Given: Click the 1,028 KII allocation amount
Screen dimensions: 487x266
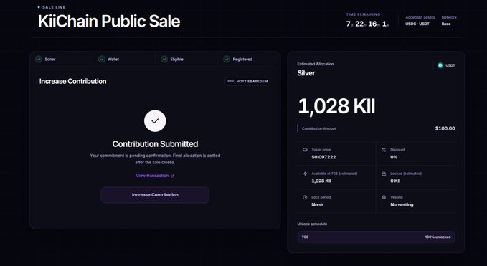Looking at the screenshot, I should [x=336, y=106].
